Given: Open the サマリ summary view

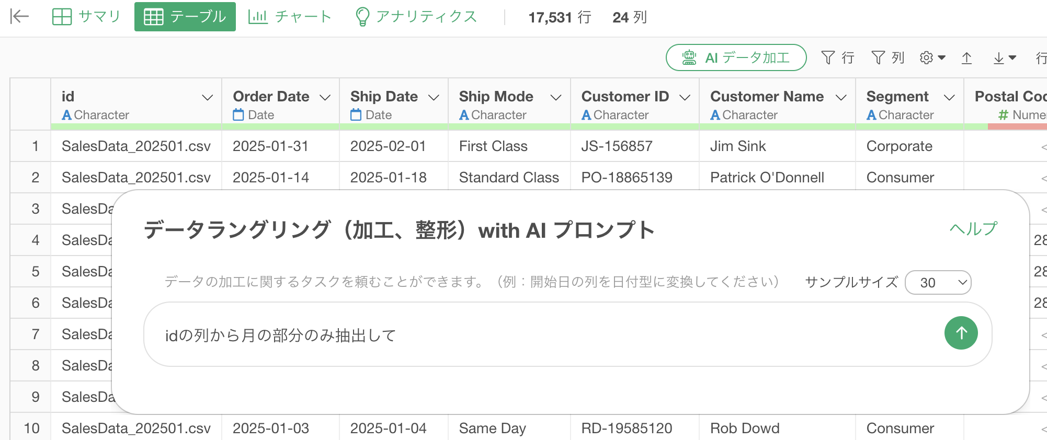Looking at the screenshot, I should pyautogui.click(x=87, y=17).
